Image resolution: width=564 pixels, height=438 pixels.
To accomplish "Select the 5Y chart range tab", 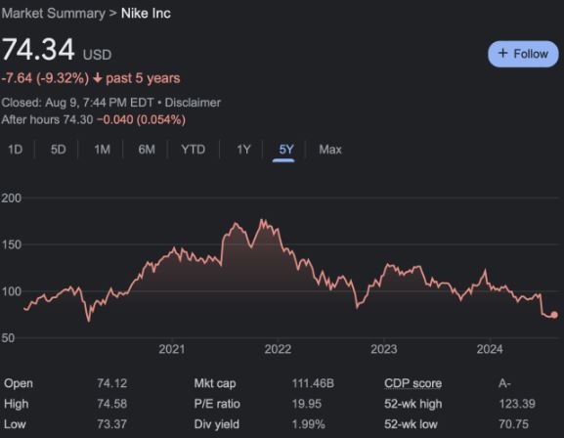I will click(x=286, y=150).
